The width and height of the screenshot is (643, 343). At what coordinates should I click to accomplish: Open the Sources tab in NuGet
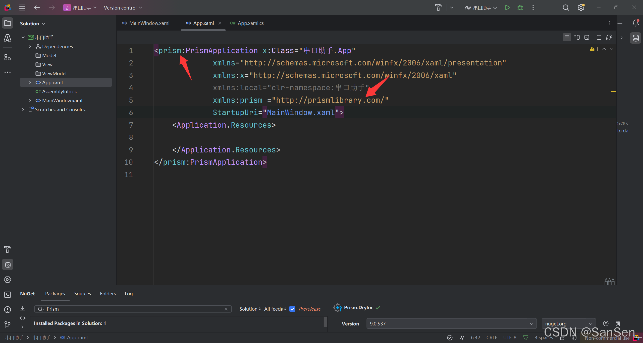[x=82, y=294]
